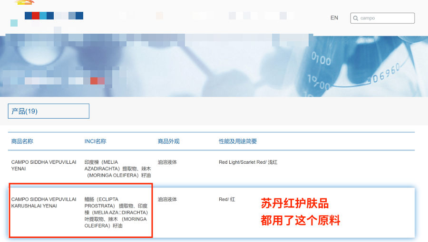Click the Red Light/Scarlet Red description
Image resolution: width=428 pixels, height=242 pixels.
[x=248, y=162]
